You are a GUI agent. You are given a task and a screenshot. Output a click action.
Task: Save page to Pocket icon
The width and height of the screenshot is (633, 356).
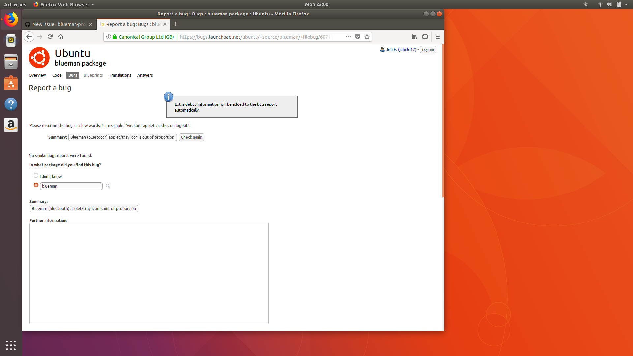[x=358, y=37]
